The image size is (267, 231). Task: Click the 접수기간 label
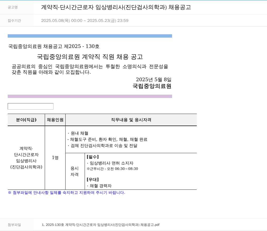14,20
